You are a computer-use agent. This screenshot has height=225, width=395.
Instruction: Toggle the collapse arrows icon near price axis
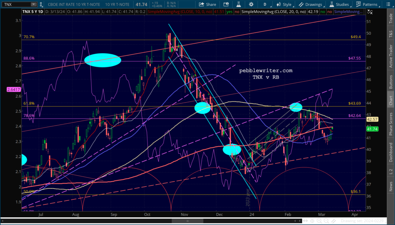[x=370, y=12]
